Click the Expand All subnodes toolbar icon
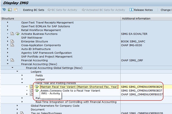This screenshot has height=114, width=172. [4, 10]
